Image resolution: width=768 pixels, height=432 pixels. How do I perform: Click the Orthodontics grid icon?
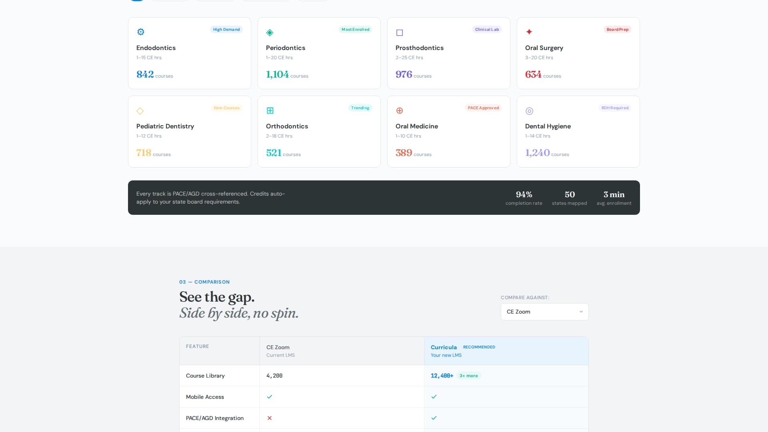point(270,110)
